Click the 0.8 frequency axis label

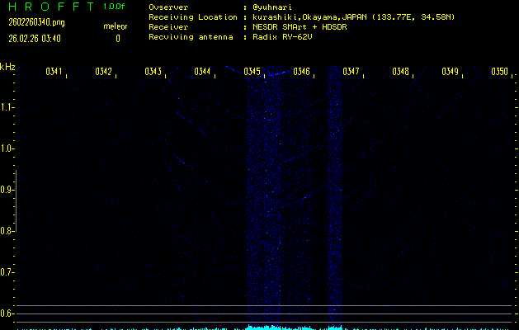point(7,231)
